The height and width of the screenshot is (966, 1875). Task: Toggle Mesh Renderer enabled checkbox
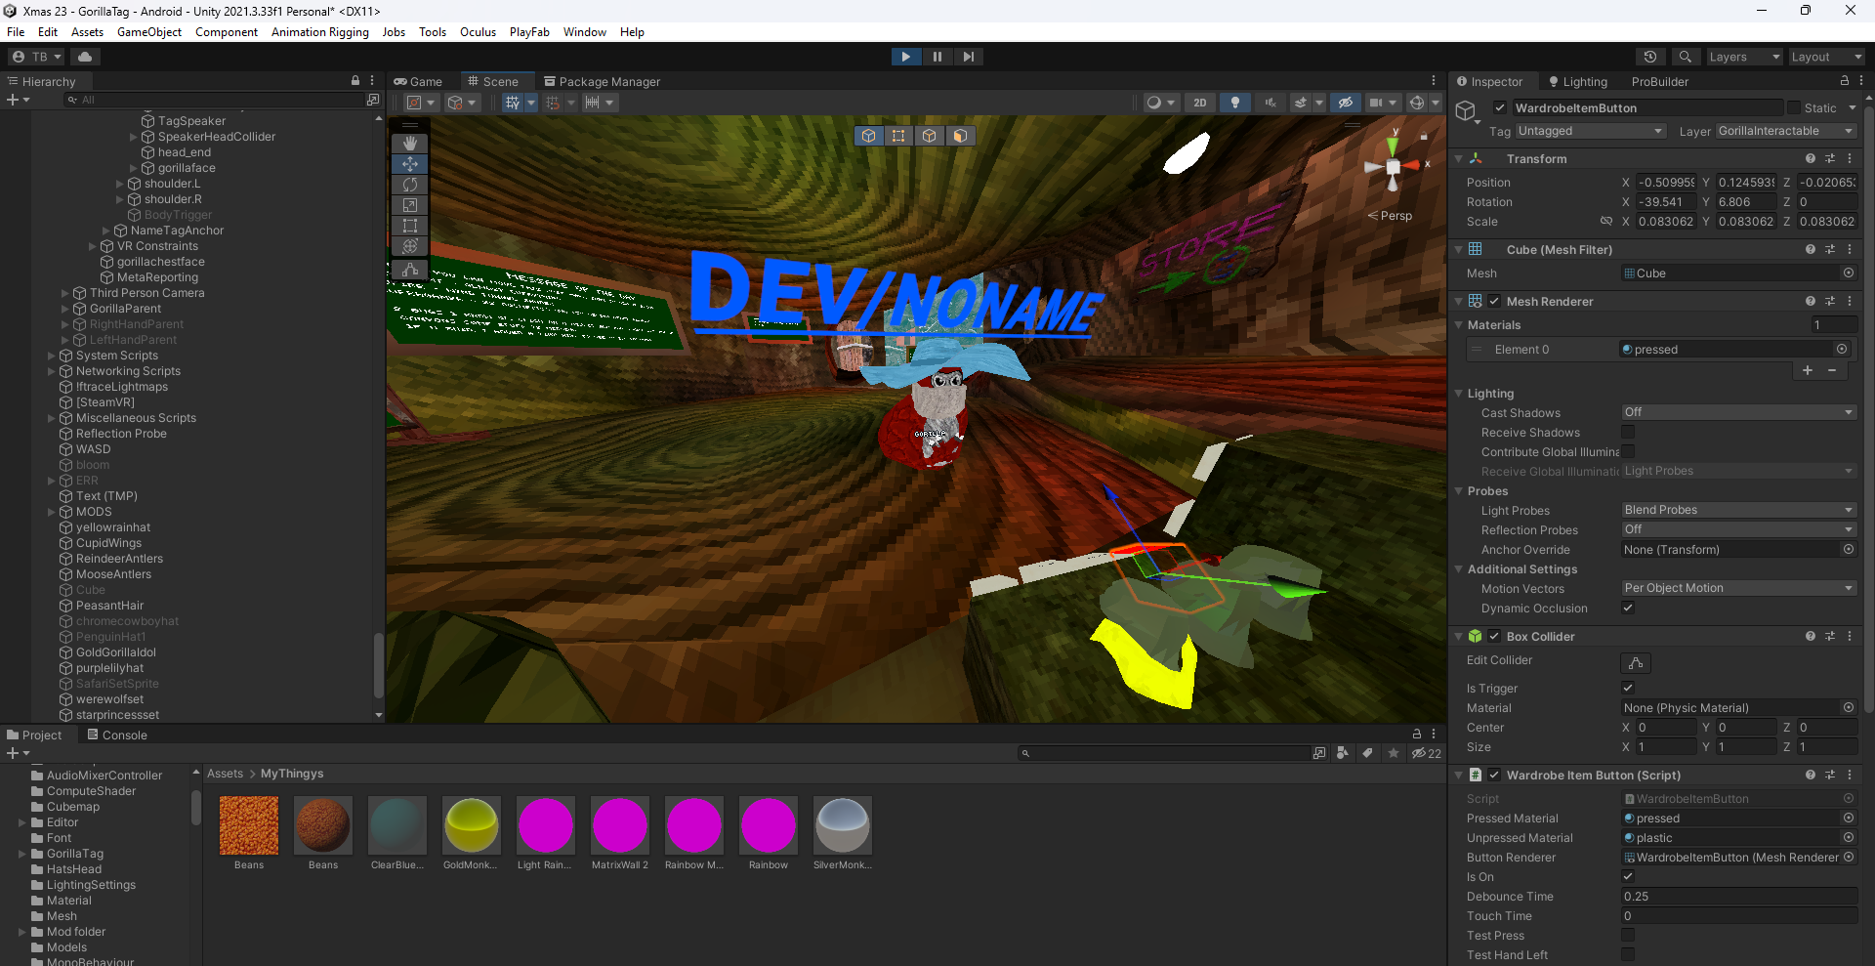point(1494,301)
